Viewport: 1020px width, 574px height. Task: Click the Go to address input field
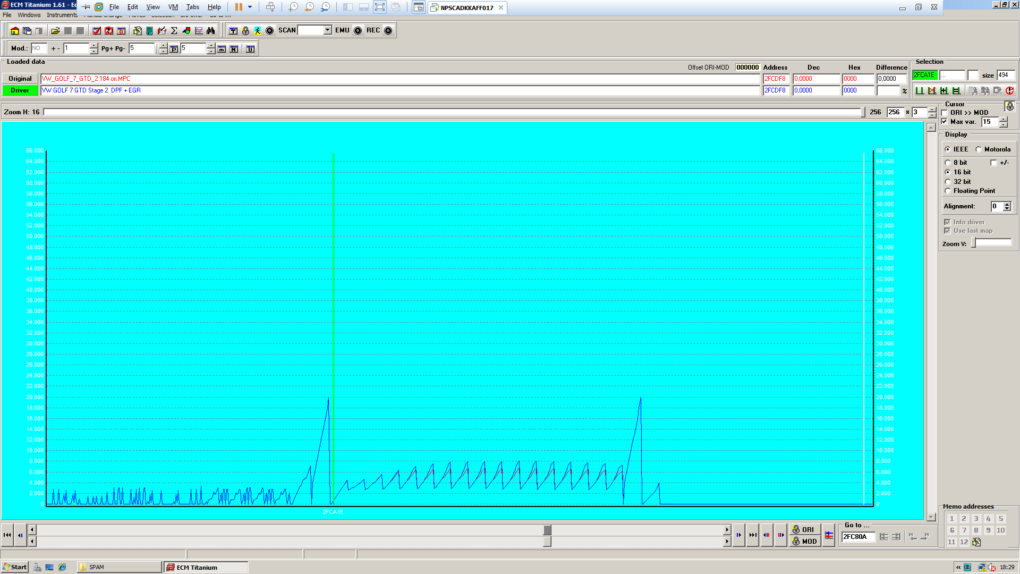857,537
